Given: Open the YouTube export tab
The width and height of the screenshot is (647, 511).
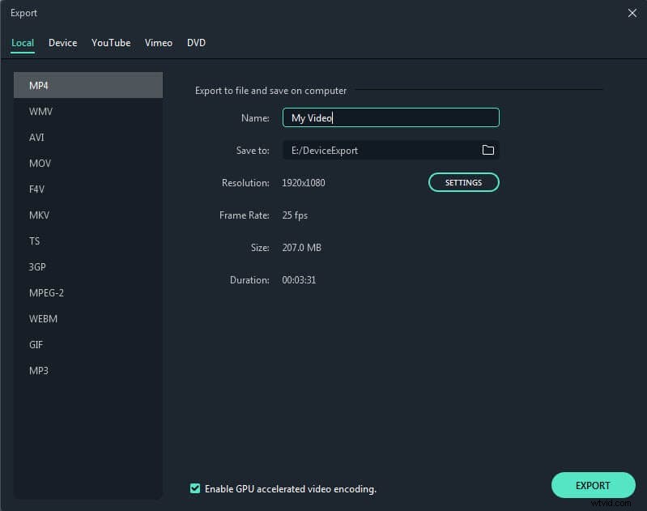Looking at the screenshot, I should [x=111, y=43].
